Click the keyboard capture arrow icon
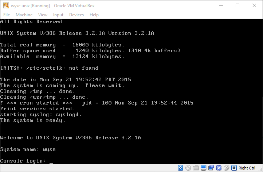This screenshot has width=263, height=172. [x=234, y=168]
